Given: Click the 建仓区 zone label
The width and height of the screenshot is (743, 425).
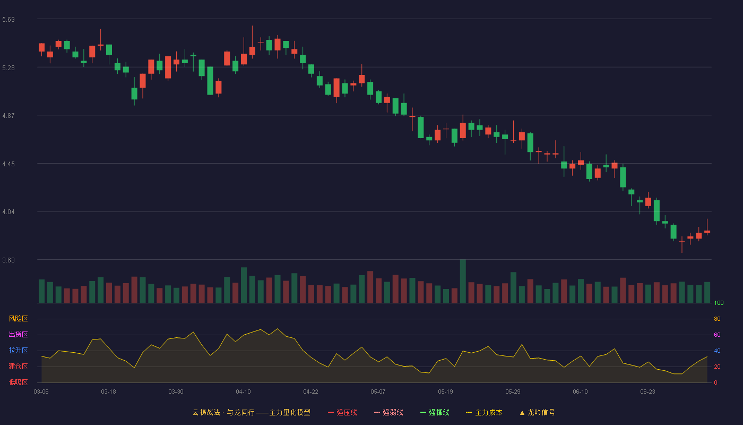Looking at the screenshot, I should coord(19,367).
